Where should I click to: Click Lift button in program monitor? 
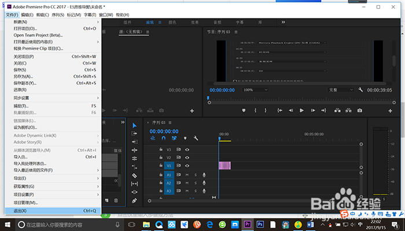pos(337,110)
